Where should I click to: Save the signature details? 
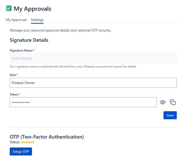(170, 115)
